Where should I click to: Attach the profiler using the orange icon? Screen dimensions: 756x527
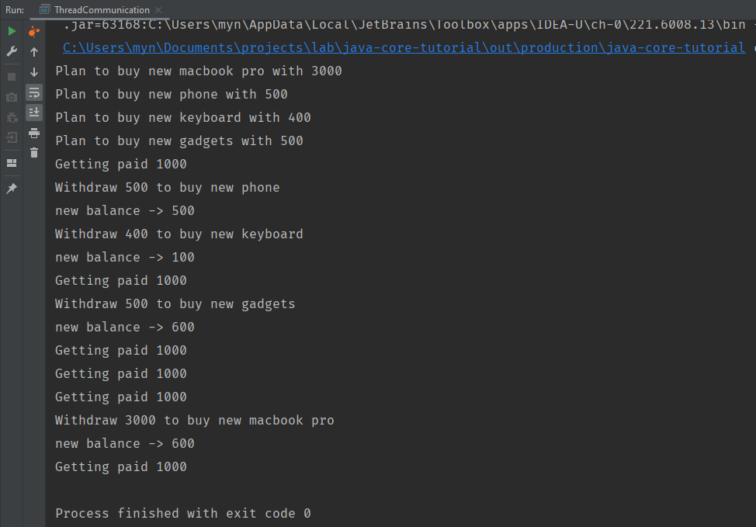pyautogui.click(x=33, y=31)
